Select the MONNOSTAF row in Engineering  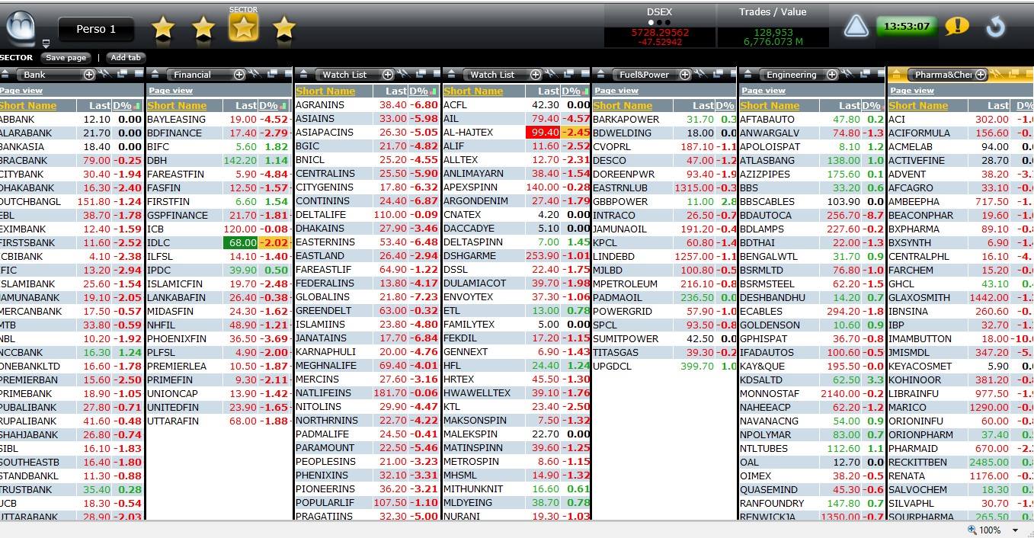tap(812, 393)
